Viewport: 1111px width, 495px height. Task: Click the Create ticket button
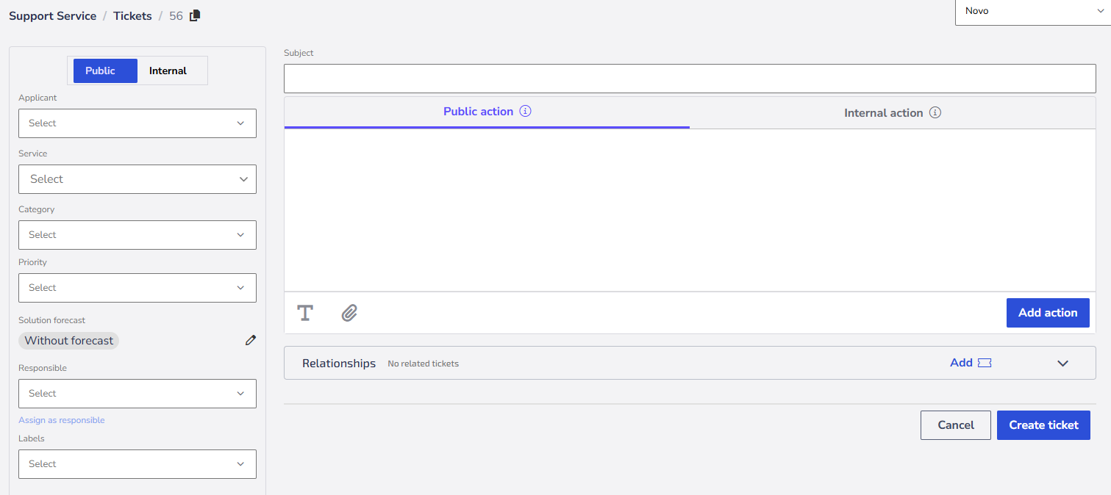coord(1043,425)
